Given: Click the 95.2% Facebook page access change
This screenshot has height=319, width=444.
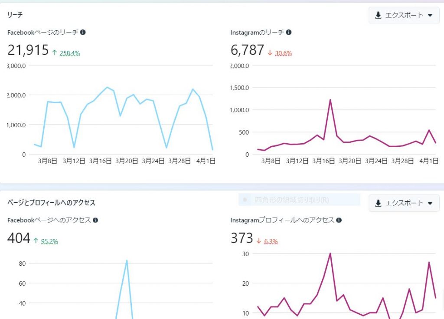Looking at the screenshot, I should click(x=49, y=241).
